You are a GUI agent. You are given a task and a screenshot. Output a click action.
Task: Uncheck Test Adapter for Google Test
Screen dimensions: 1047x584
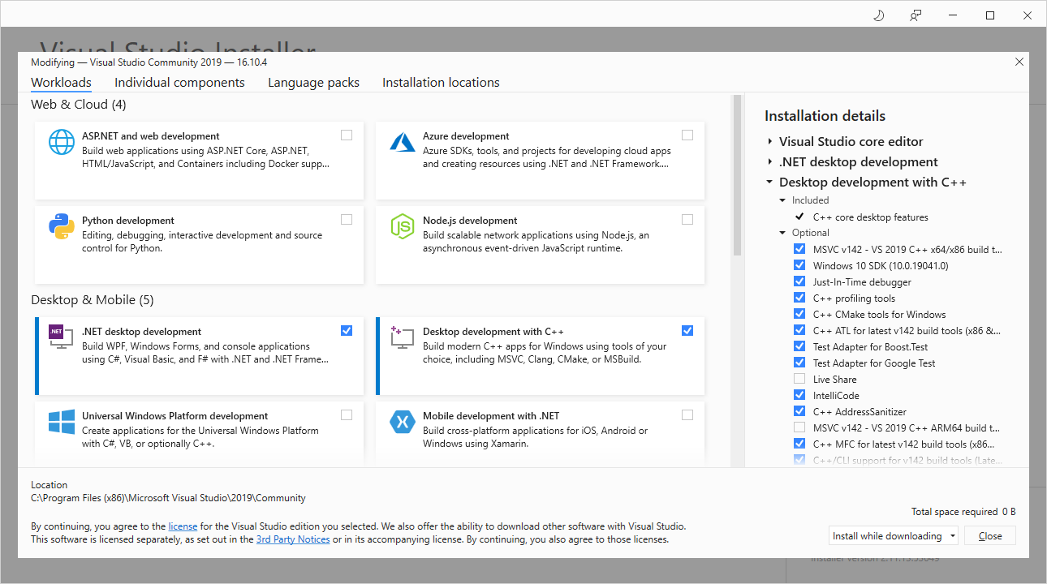[x=799, y=363]
